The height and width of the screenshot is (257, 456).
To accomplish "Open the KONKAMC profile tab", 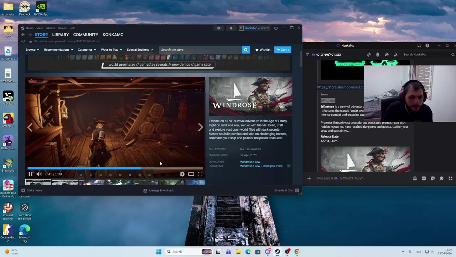I will (x=113, y=35).
